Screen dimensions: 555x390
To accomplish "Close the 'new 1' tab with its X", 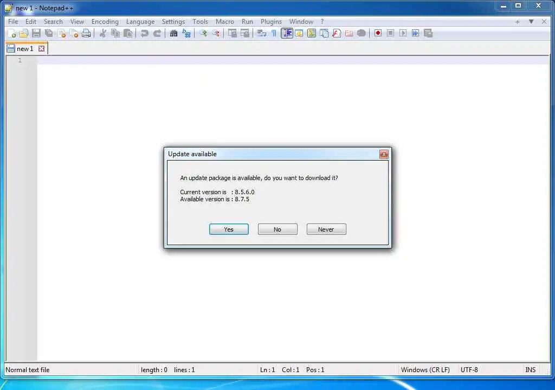I will pos(41,48).
